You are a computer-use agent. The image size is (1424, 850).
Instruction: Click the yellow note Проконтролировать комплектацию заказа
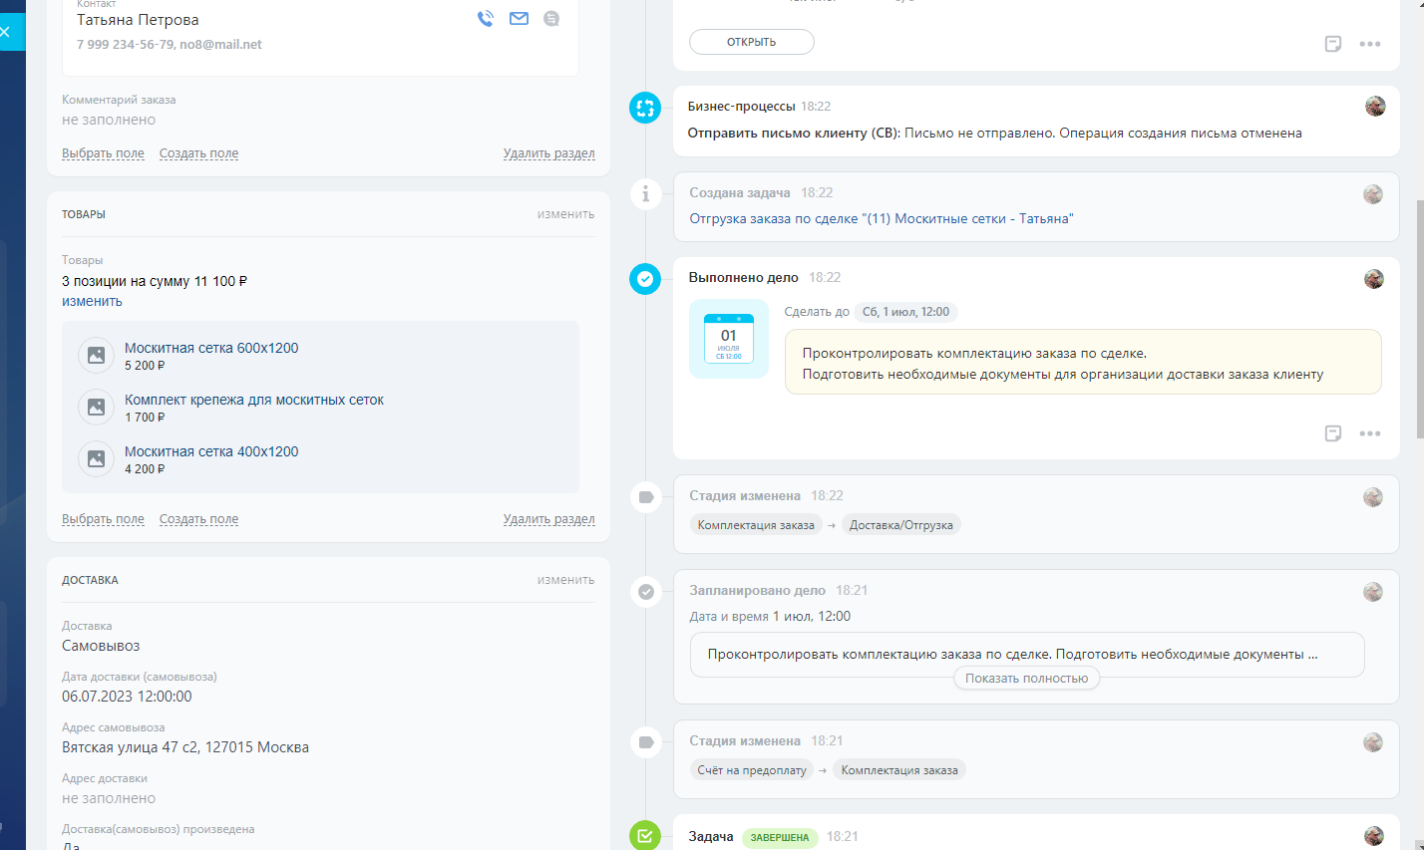click(x=1083, y=363)
